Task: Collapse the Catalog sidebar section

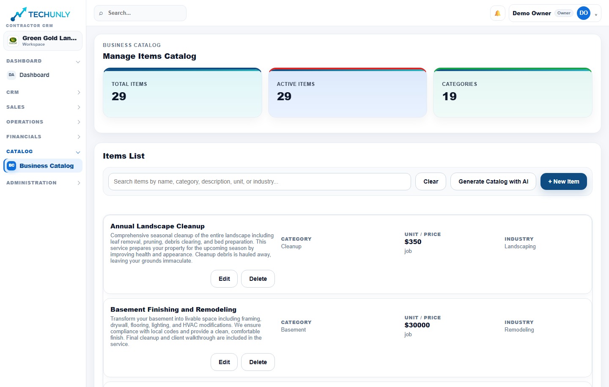Action: [x=78, y=152]
